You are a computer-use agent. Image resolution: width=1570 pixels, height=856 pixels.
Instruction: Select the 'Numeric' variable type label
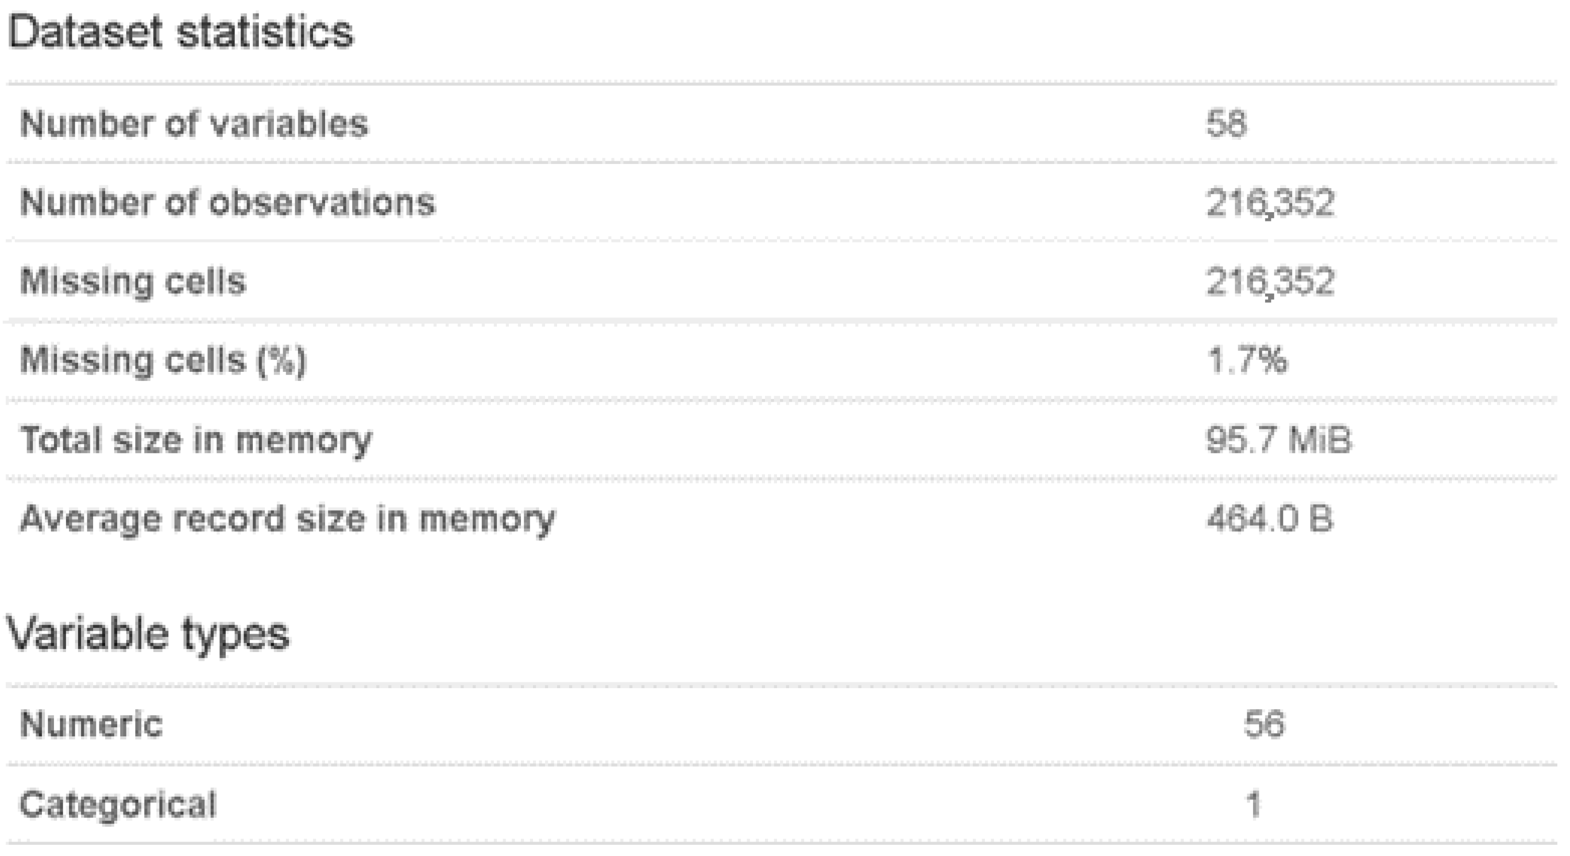[x=92, y=725]
